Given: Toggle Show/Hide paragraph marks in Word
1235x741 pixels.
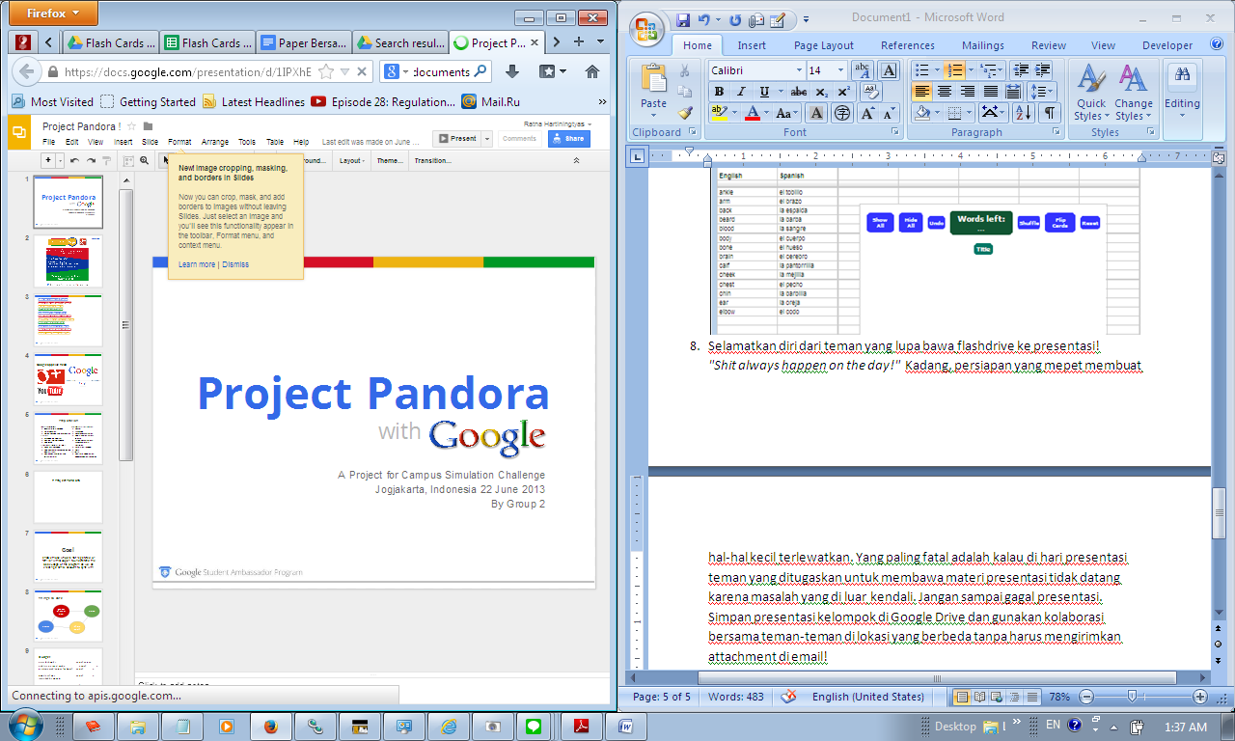Looking at the screenshot, I should click(x=1049, y=113).
